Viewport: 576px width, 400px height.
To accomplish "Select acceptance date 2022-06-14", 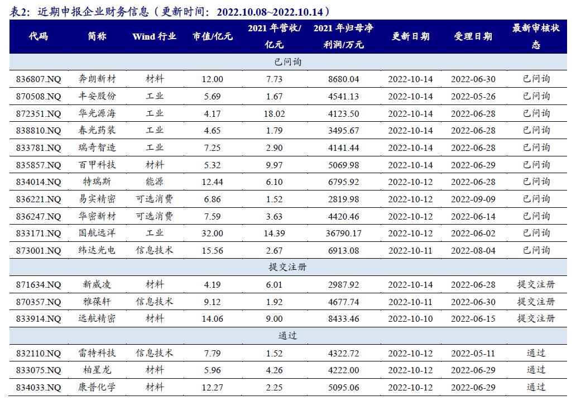I will click(x=473, y=217).
